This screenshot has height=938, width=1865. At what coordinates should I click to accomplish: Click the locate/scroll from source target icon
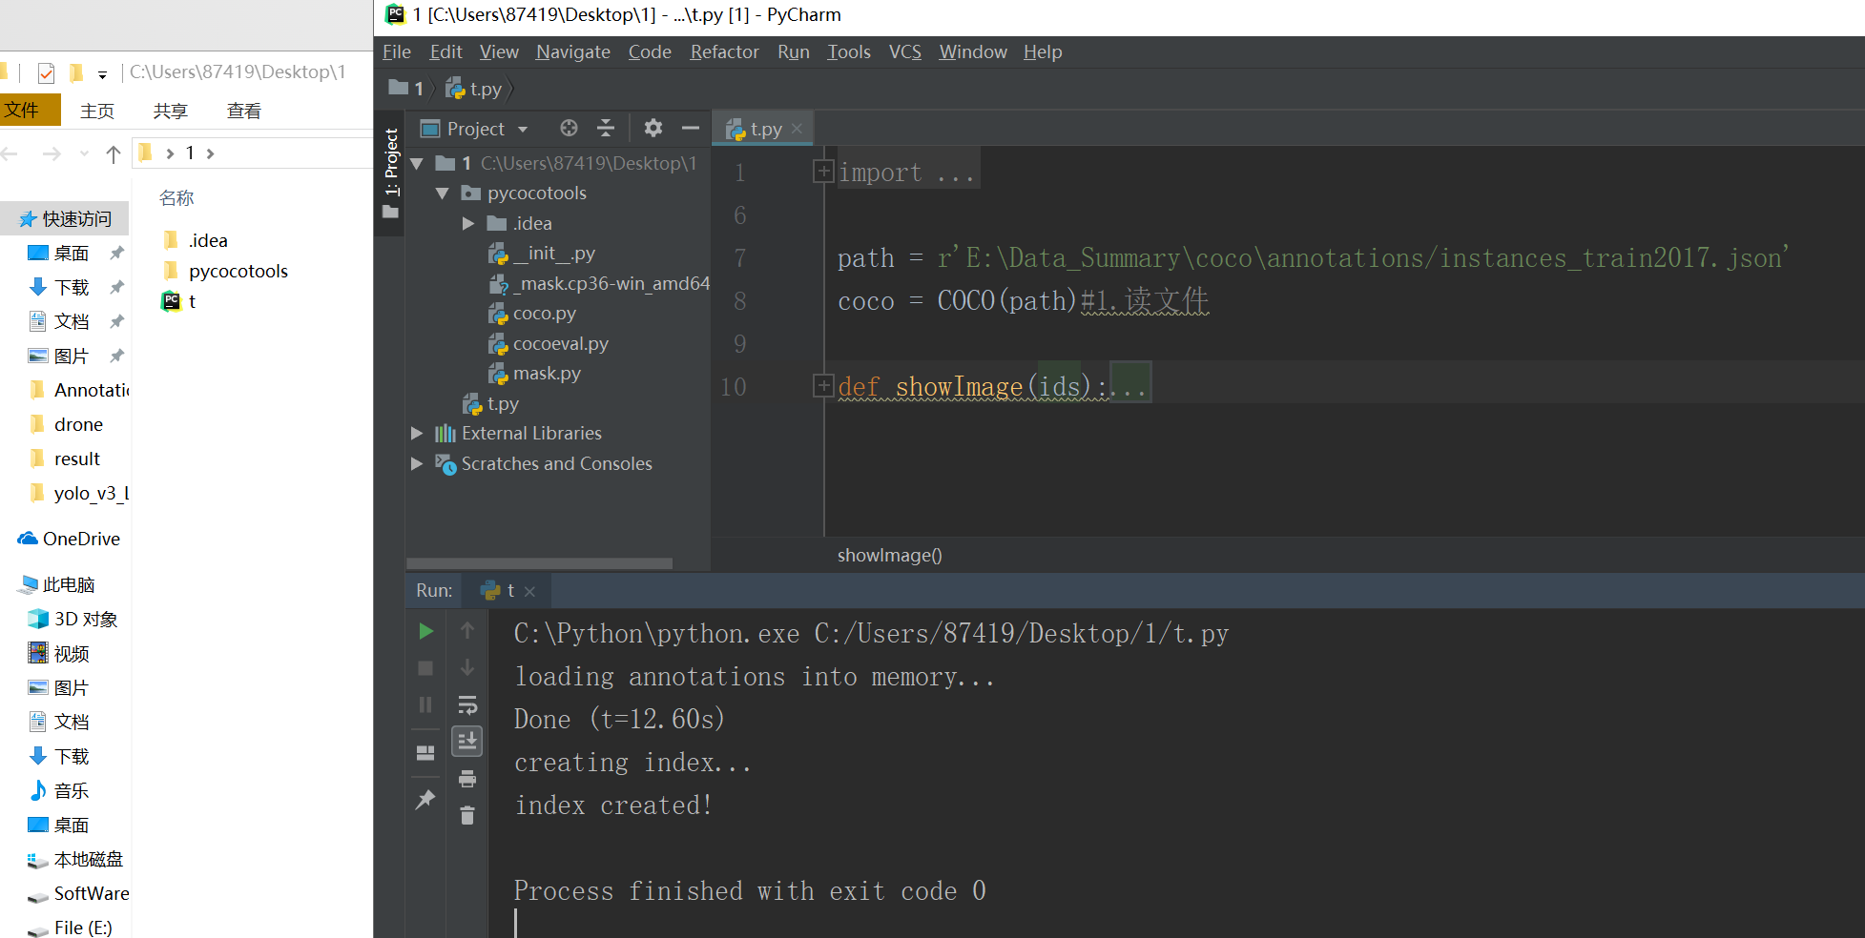click(x=569, y=128)
